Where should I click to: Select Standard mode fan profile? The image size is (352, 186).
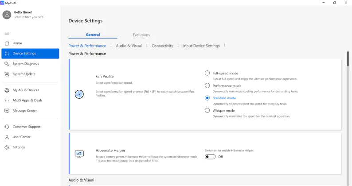[207, 98]
